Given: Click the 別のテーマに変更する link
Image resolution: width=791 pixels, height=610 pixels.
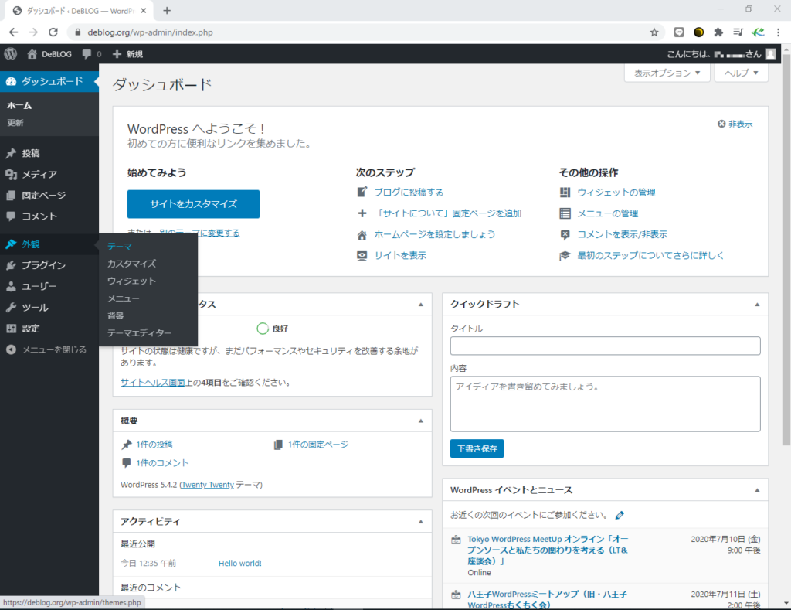Looking at the screenshot, I should [200, 233].
